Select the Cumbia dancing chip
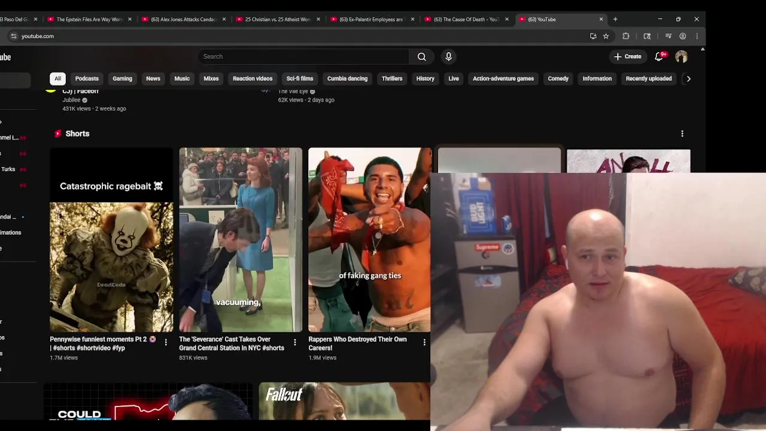This screenshot has height=431, width=766. point(347,78)
